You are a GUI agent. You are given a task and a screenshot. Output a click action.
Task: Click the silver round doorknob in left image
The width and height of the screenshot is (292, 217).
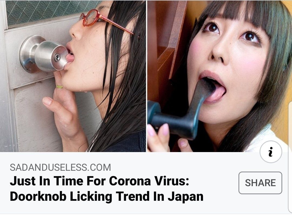tap(44, 54)
